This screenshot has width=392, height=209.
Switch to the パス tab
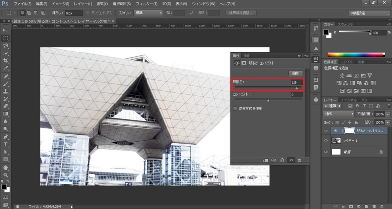[364, 100]
